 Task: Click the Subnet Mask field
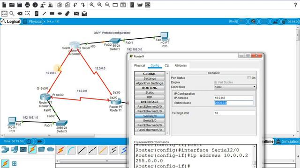[233, 103]
